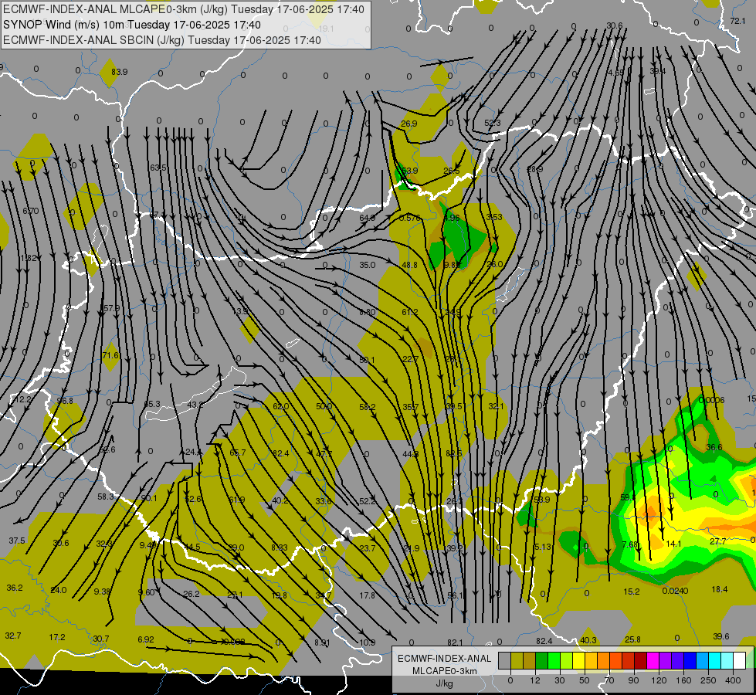Image resolution: width=756 pixels, height=695 pixels.
Task: Click map value 24.0
Action: (x=59, y=590)
